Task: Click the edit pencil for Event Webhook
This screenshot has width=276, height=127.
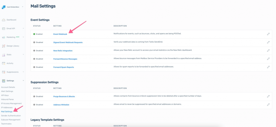Action: pos(268,34)
